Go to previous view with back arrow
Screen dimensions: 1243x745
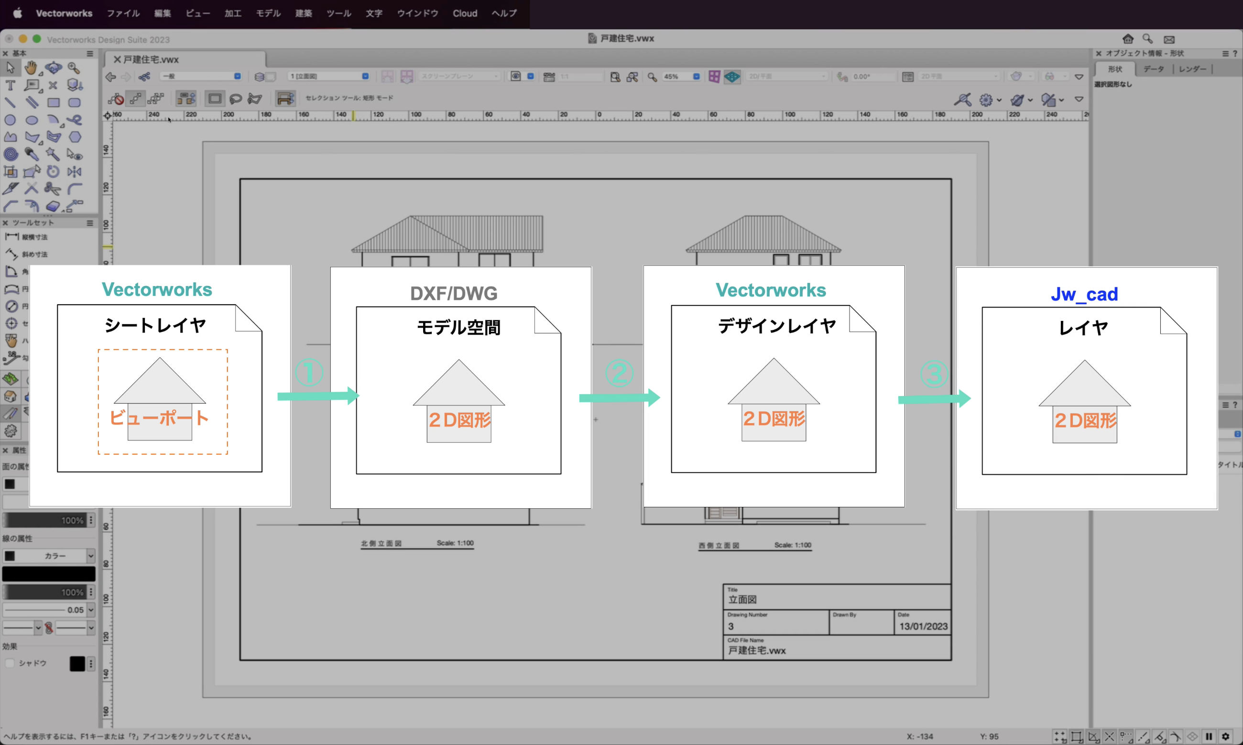tap(111, 77)
